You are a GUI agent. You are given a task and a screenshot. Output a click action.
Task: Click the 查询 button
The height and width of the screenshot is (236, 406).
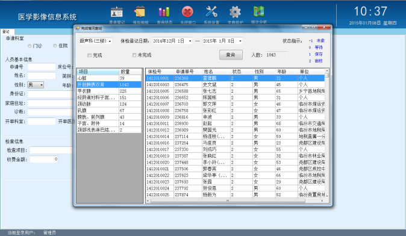click(231, 55)
